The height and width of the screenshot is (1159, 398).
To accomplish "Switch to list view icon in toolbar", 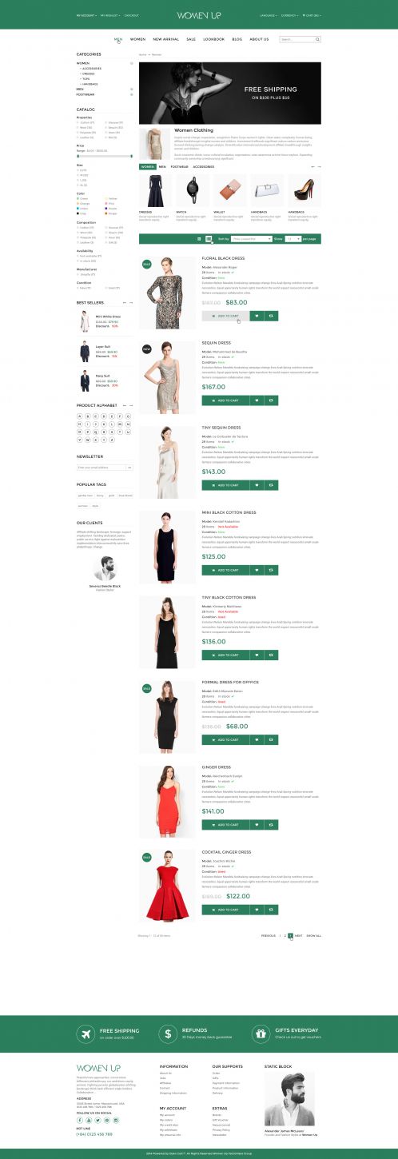I will pos(209,239).
